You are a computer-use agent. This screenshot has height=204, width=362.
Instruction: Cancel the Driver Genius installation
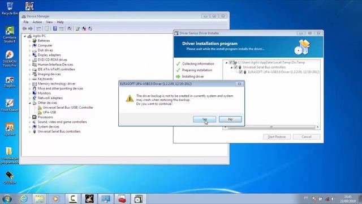pos(307,137)
